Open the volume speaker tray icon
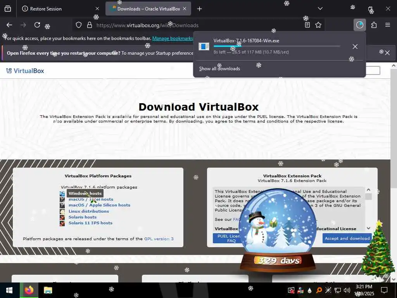397x298 pixels. pos(347,290)
